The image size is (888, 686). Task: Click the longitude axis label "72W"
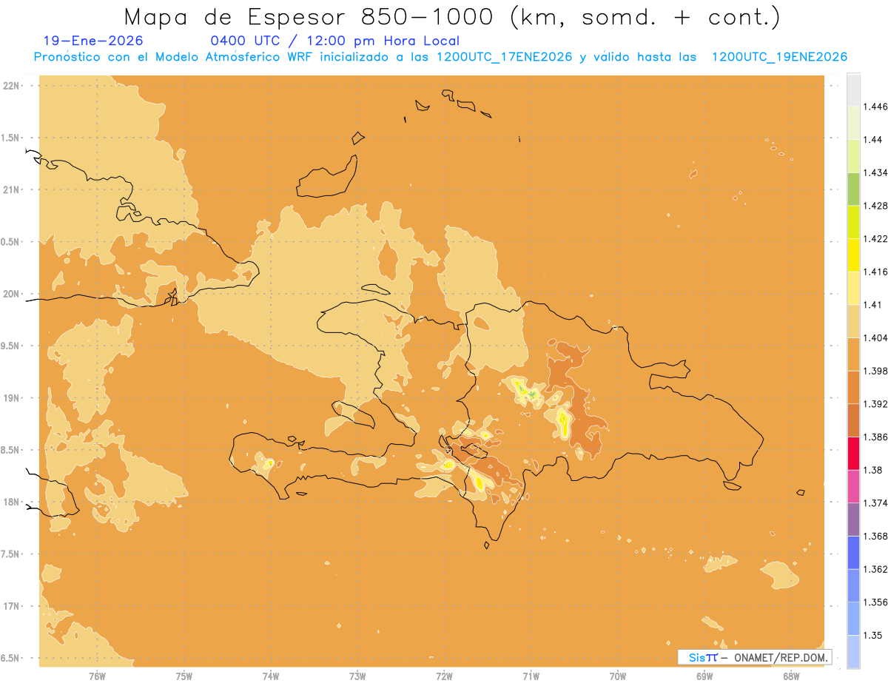444,676
